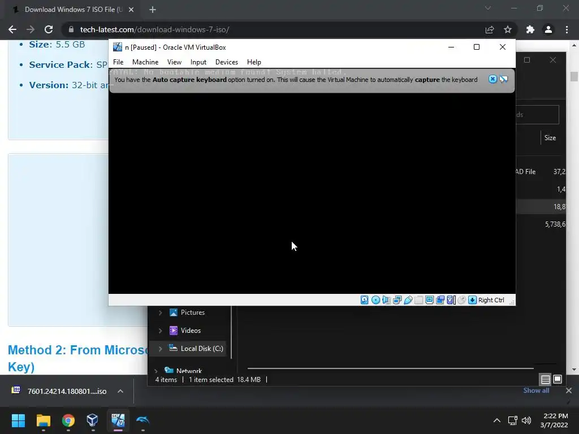Click VirtualBox window title icon
The height and width of the screenshot is (434, 579).
(x=118, y=47)
